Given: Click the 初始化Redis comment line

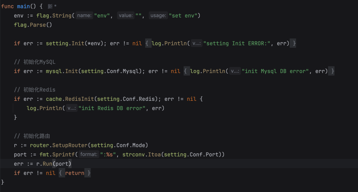Looking at the screenshot, I should 34,90.
